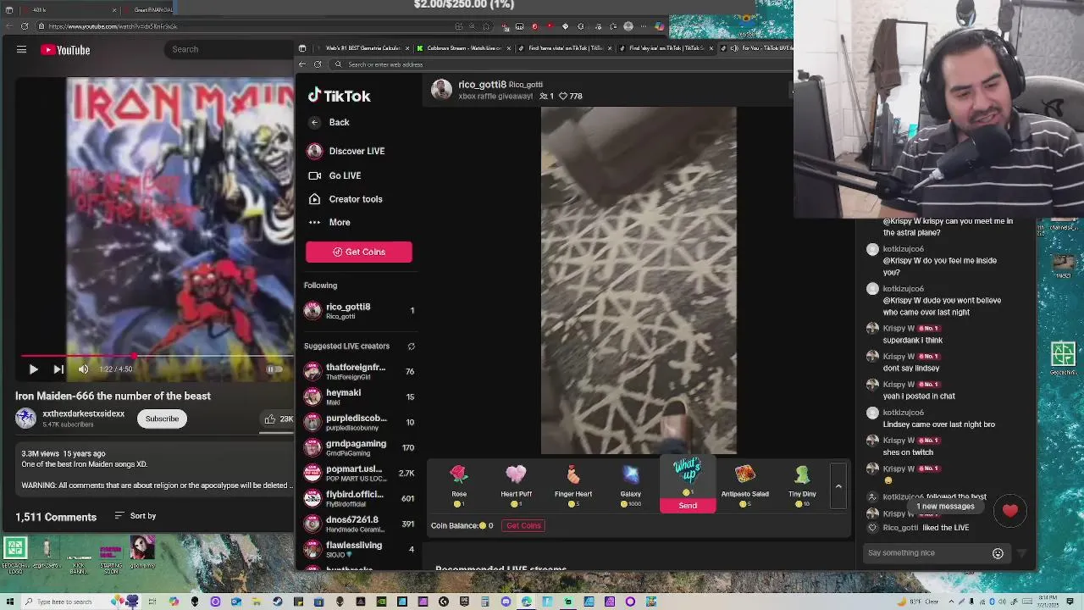Viewport: 1084px width, 610px height.
Task: Click the chat send arrow icon
Action: pyautogui.click(x=1021, y=553)
